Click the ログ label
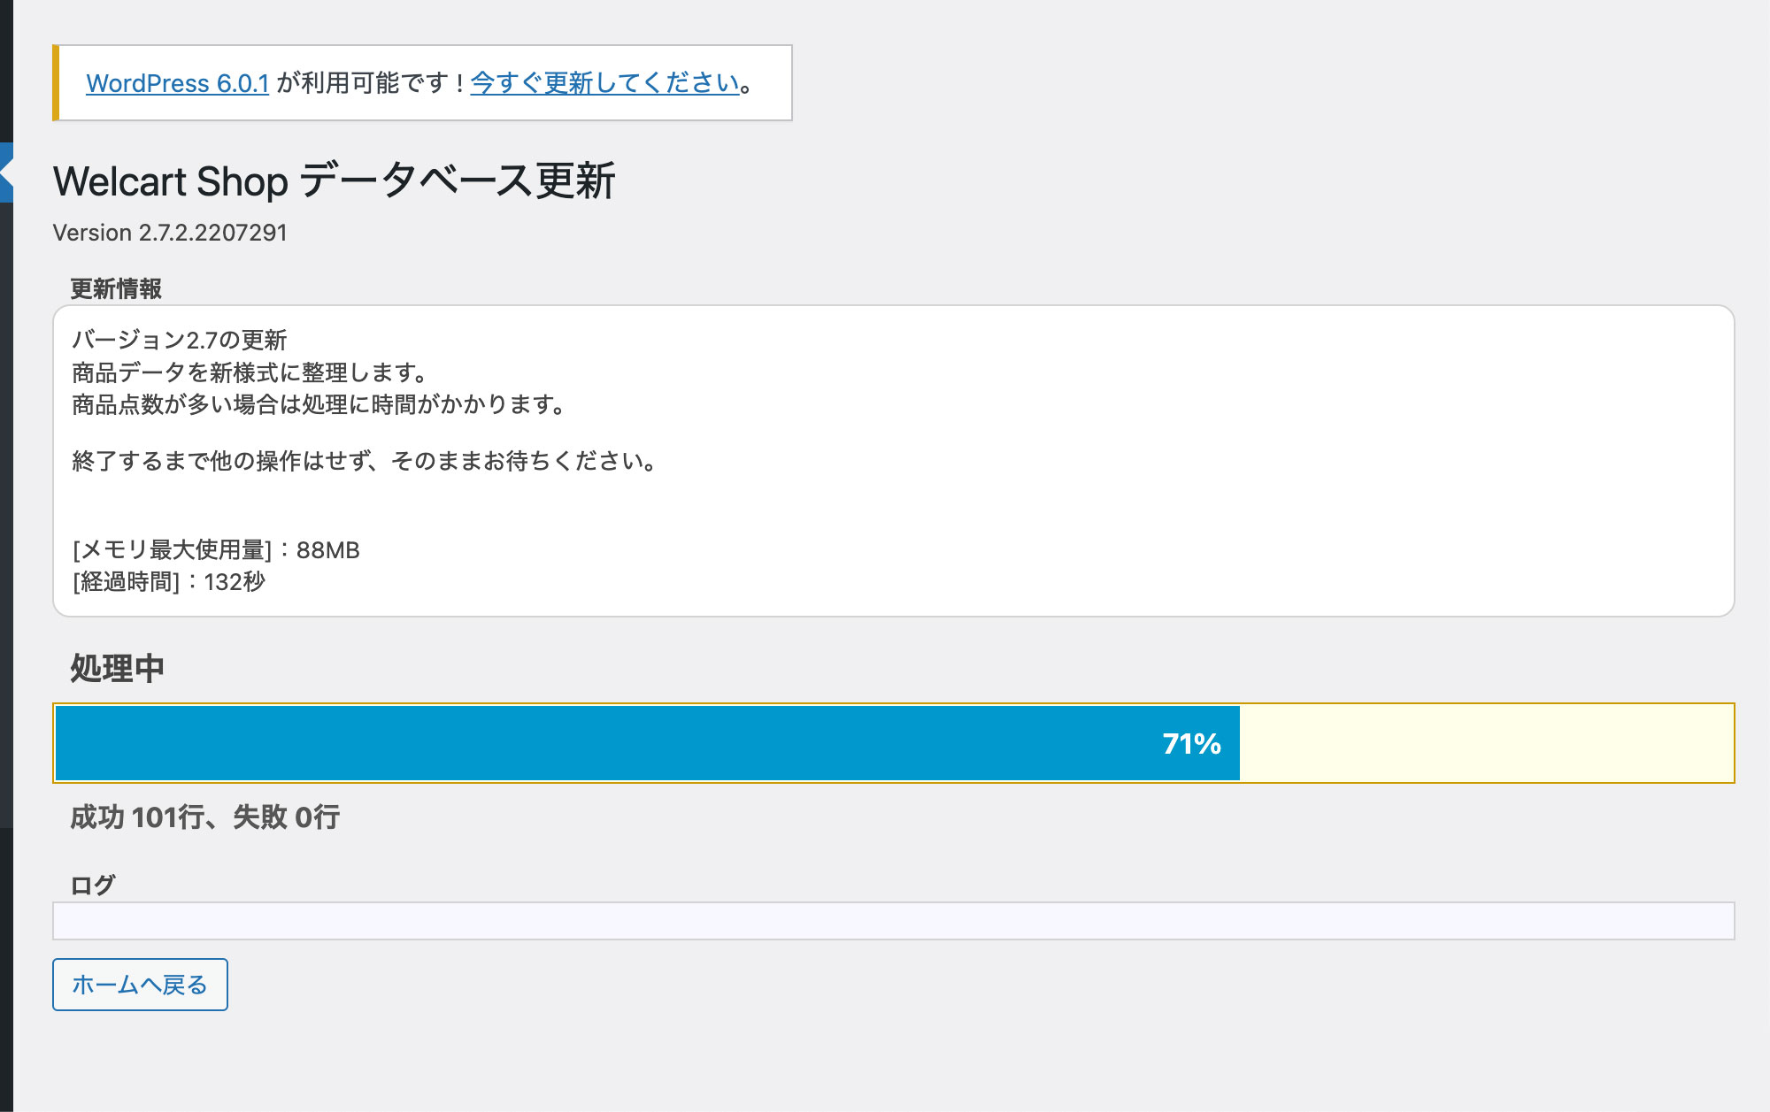1770x1112 pixels. coord(93,885)
